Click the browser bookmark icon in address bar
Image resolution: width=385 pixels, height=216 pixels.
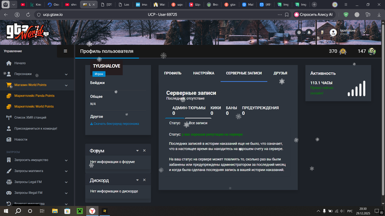(x=287, y=14)
